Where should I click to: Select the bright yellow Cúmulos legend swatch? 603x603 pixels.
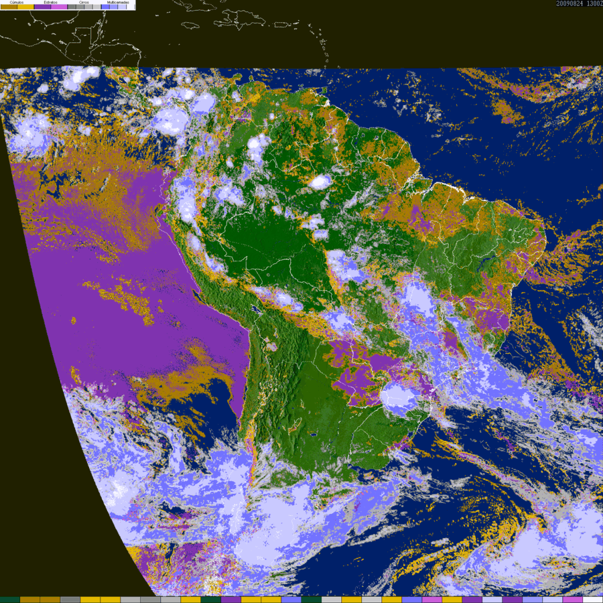[25, 7]
